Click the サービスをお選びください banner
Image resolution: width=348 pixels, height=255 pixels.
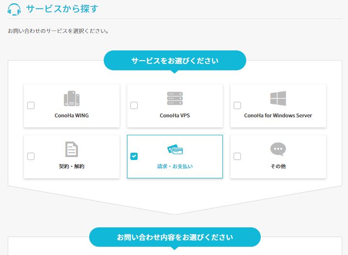tap(175, 61)
